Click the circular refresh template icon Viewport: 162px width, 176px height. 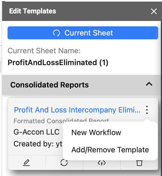[64, 163]
